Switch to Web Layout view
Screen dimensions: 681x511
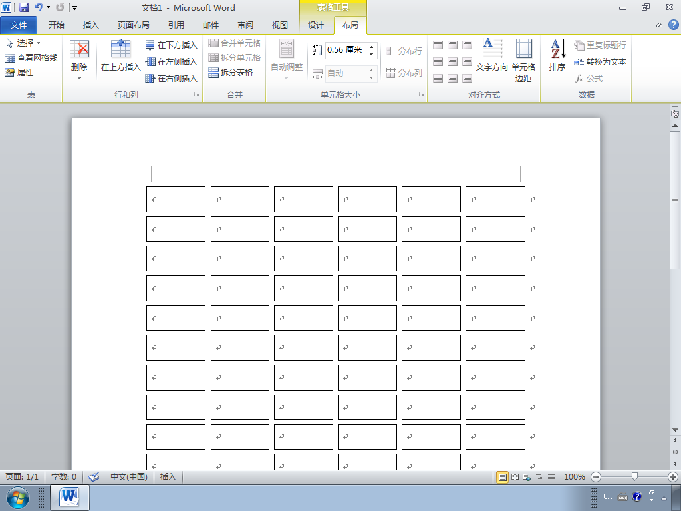click(527, 477)
